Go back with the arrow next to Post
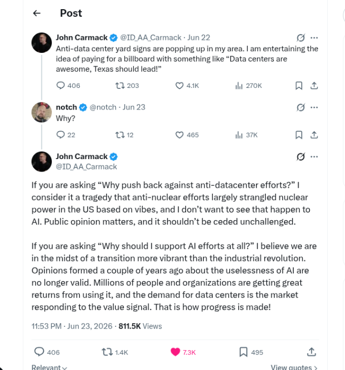The image size is (345, 370). pos(37,13)
